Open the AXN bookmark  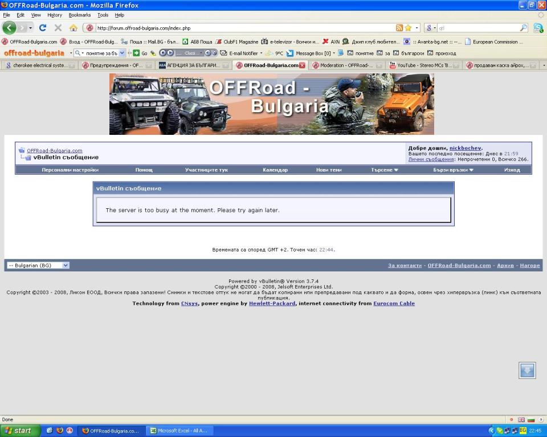pos(331,42)
